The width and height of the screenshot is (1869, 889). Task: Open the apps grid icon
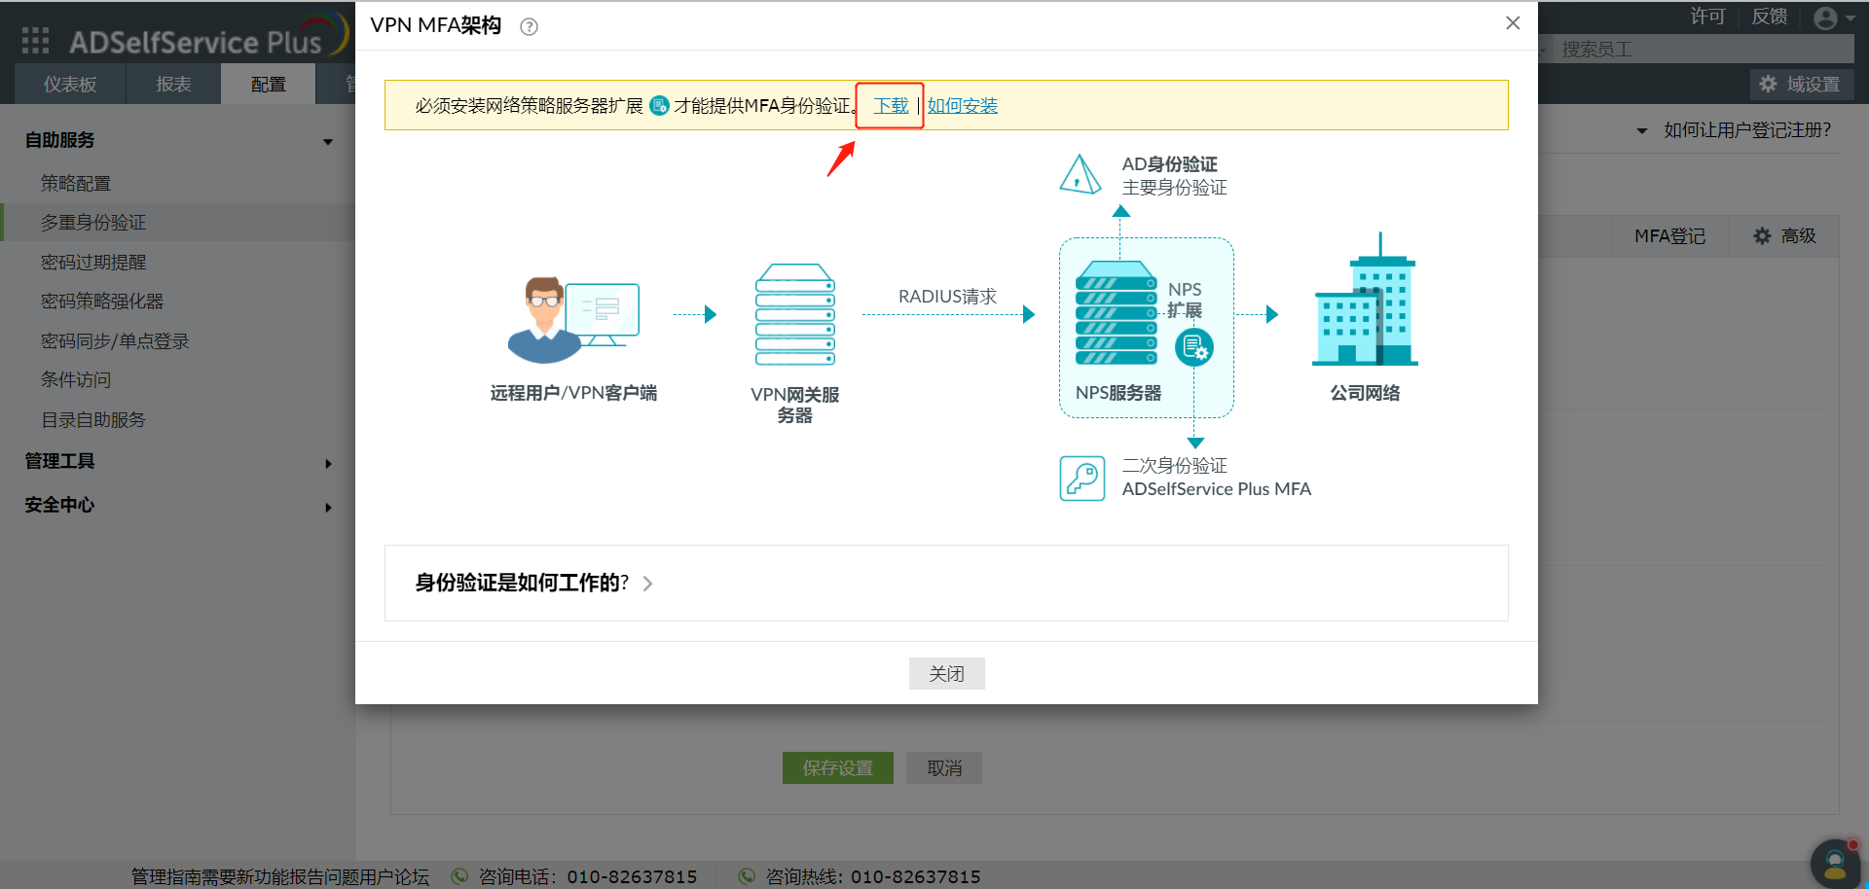click(35, 40)
